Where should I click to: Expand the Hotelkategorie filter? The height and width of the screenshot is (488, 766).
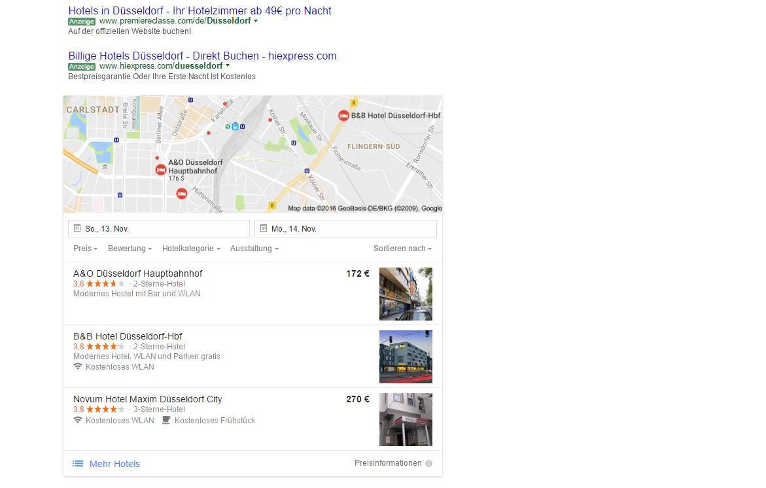[x=192, y=249]
